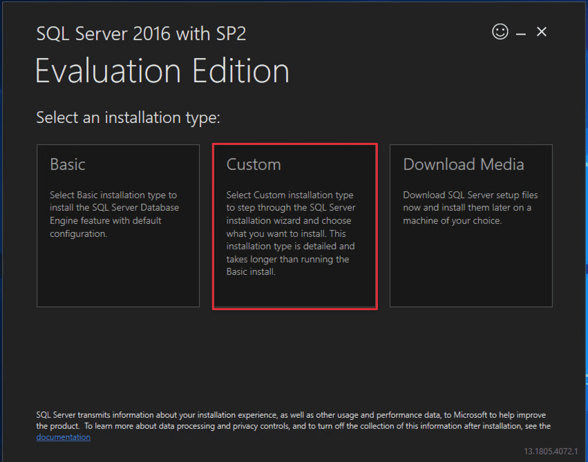
Task: Click the smiley face feedback icon
Action: (x=500, y=32)
